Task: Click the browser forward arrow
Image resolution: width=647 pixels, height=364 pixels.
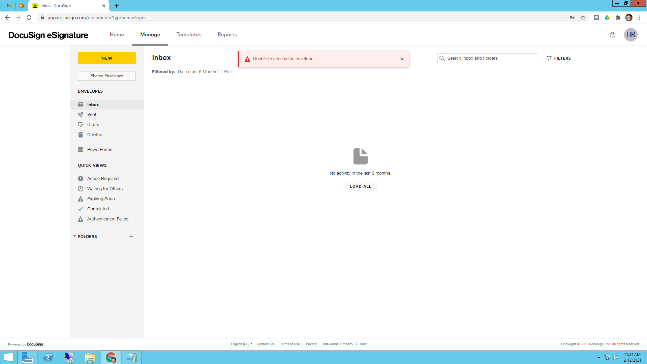Action: 18,18
